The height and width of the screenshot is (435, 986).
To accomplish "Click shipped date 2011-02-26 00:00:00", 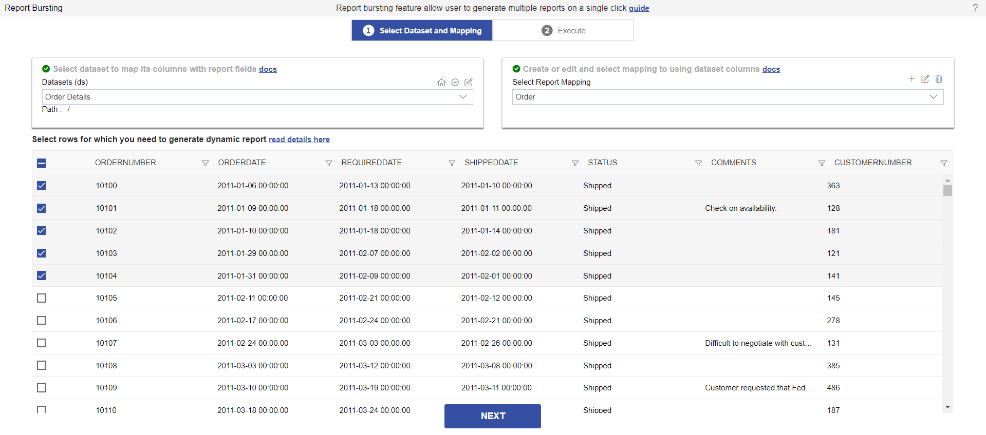I will 496,343.
